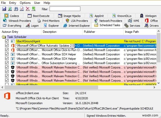Toggle checkbox of '(Not verified)' lowercase Malware row

click(7, 67)
